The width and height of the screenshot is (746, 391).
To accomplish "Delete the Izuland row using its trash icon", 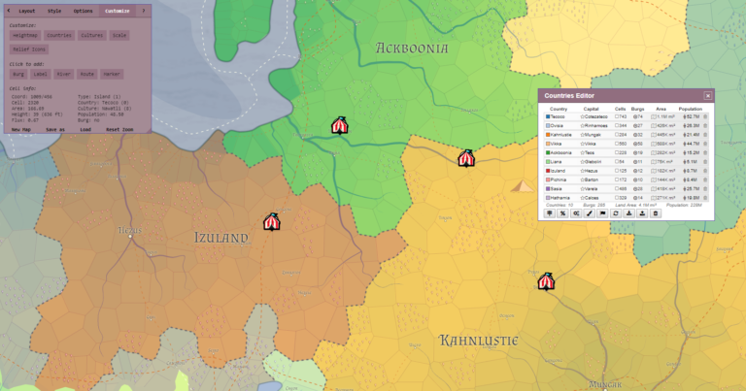I will click(x=706, y=170).
